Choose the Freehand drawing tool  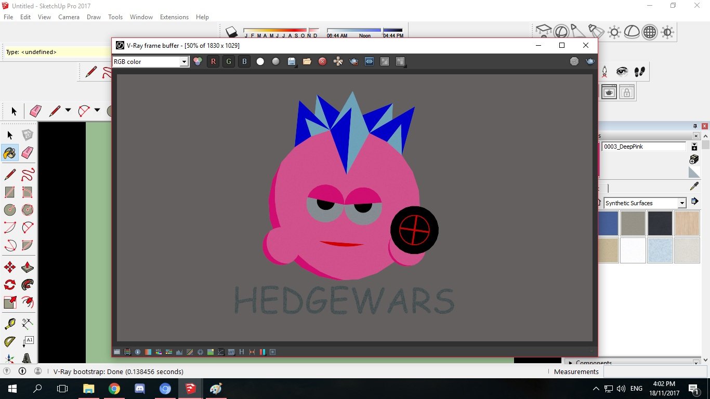28,174
